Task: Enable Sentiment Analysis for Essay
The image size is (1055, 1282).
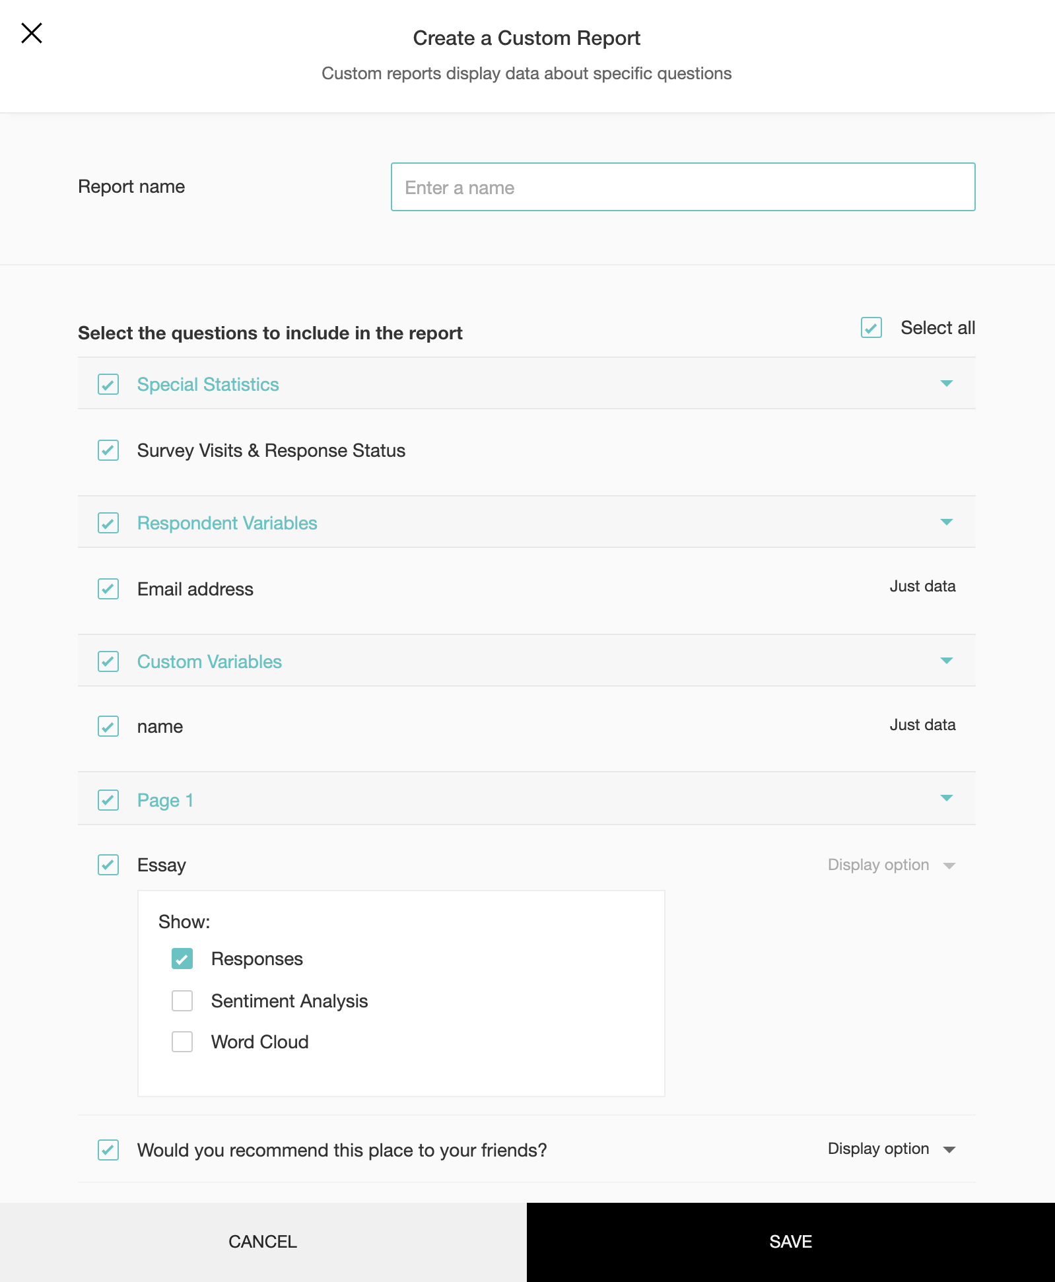Action: [182, 1001]
